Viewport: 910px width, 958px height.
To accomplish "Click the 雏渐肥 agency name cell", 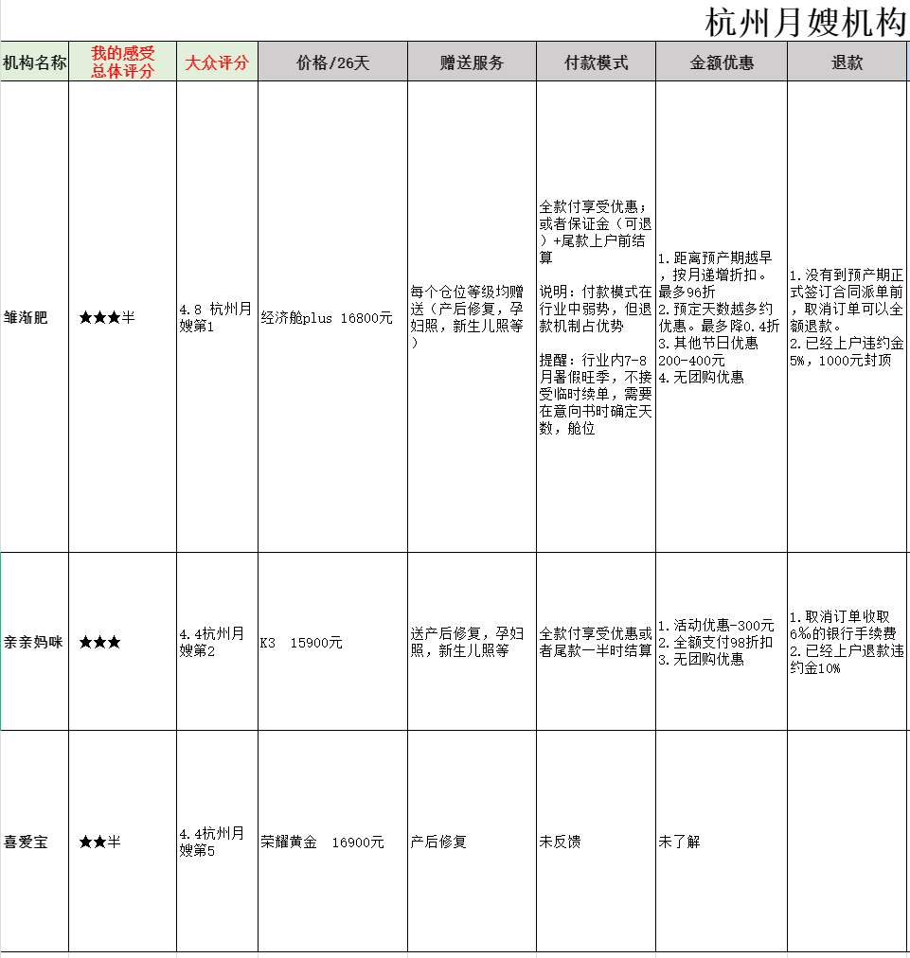I will click(x=34, y=317).
